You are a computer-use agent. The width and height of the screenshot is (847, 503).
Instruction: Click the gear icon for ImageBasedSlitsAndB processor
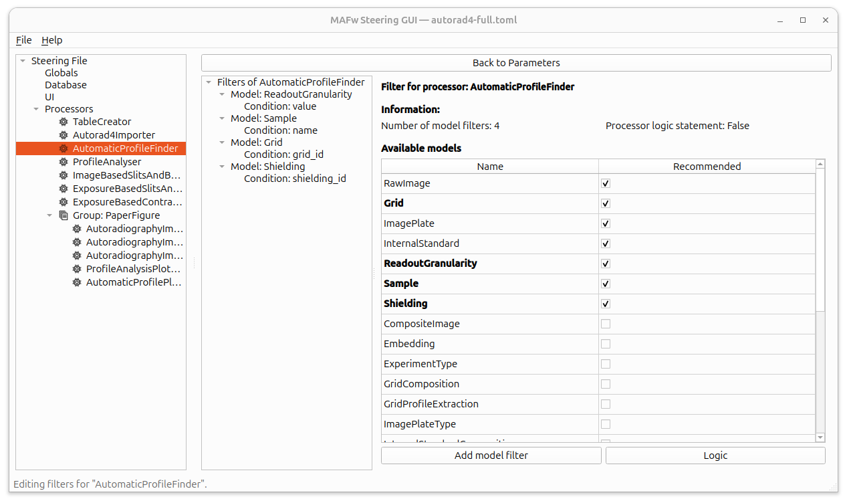63,175
